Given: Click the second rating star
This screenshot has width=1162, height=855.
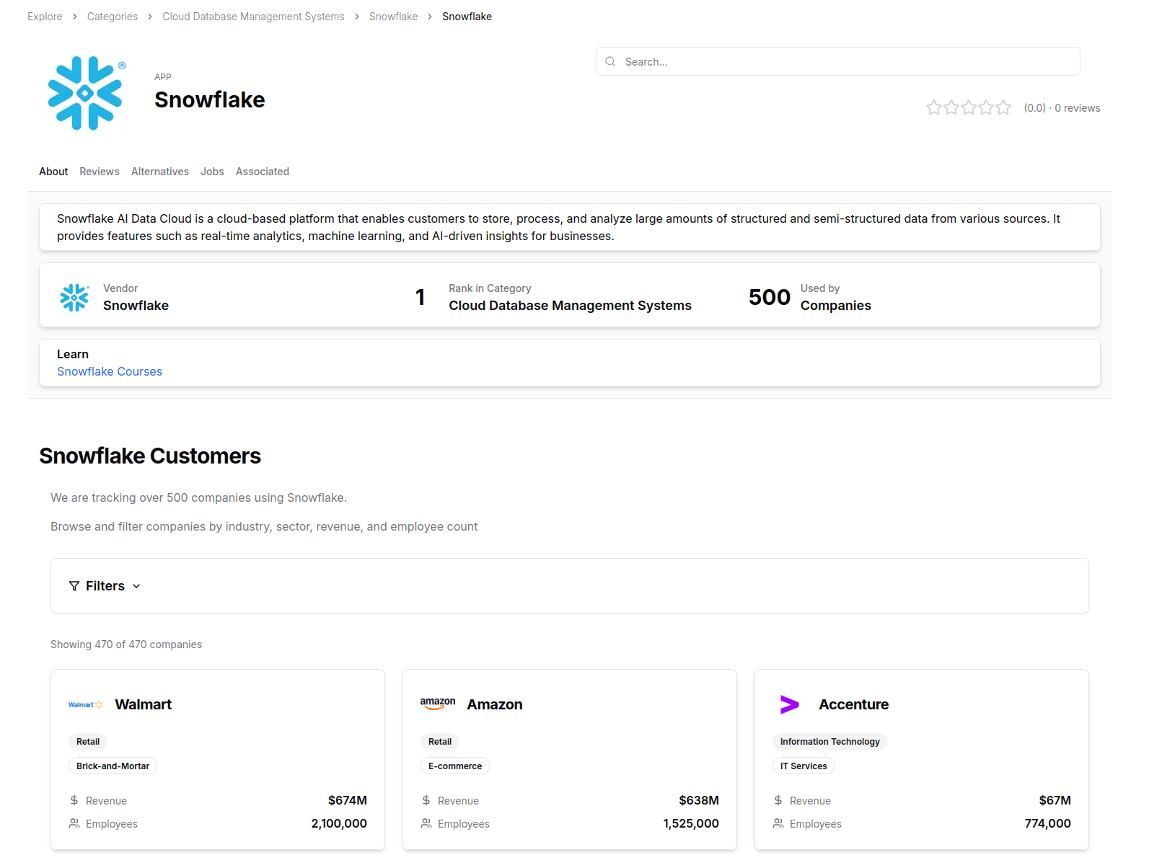Looking at the screenshot, I should [951, 107].
